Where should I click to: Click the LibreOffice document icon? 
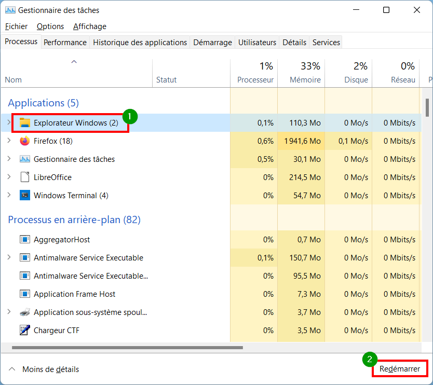coord(25,177)
